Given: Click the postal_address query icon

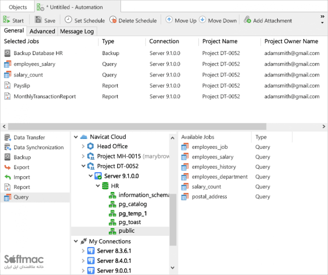Looking at the screenshot, I should click(185, 197).
